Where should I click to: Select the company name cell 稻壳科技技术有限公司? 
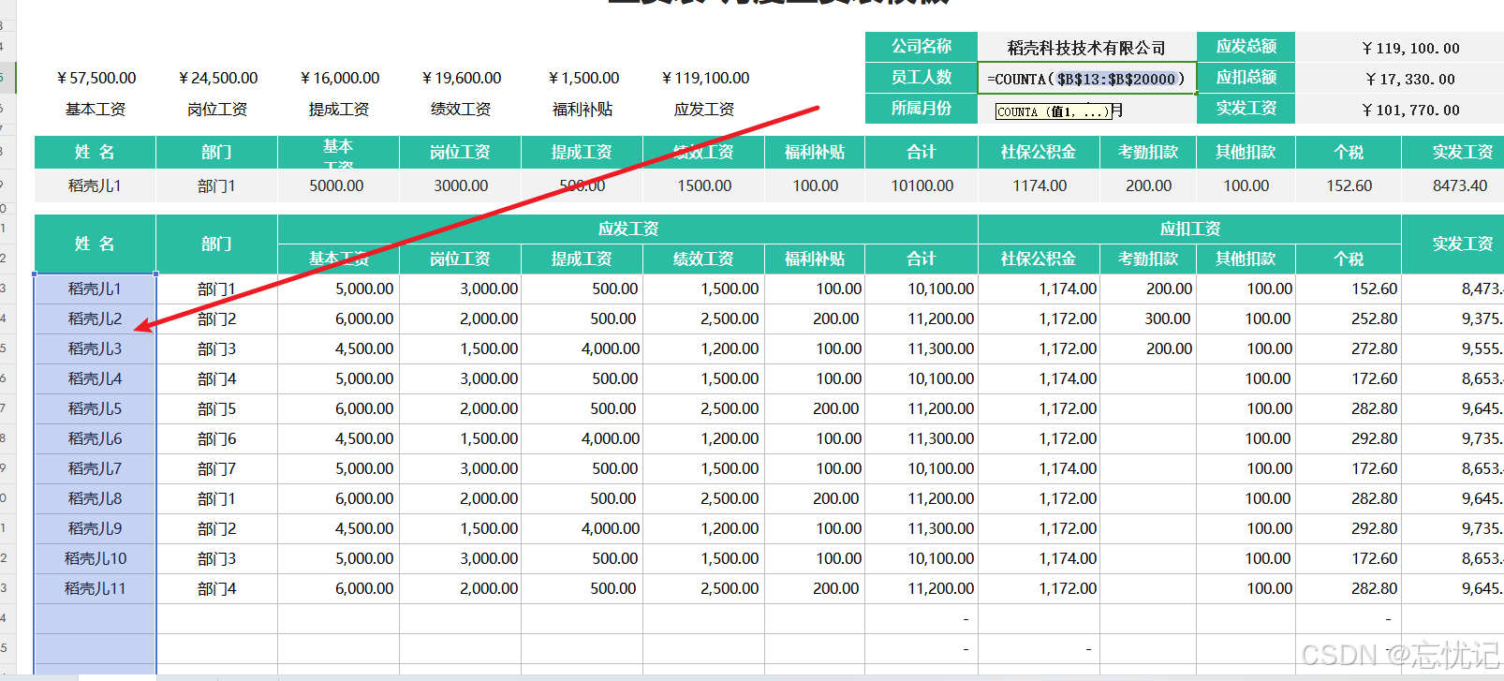click(x=1086, y=48)
